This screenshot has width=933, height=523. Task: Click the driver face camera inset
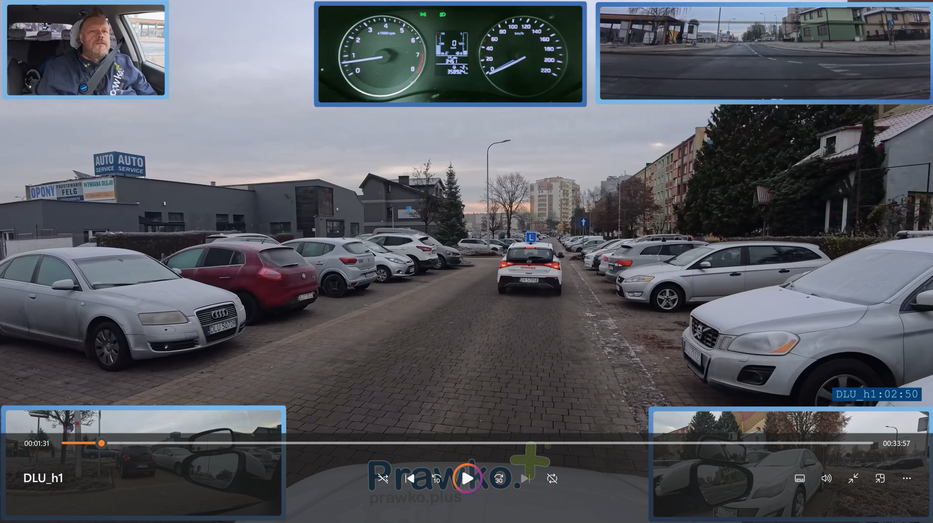[86, 50]
